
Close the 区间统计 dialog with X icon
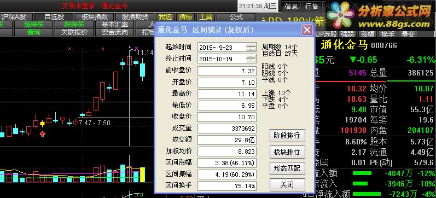pyautogui.click(x=307, y=30)
